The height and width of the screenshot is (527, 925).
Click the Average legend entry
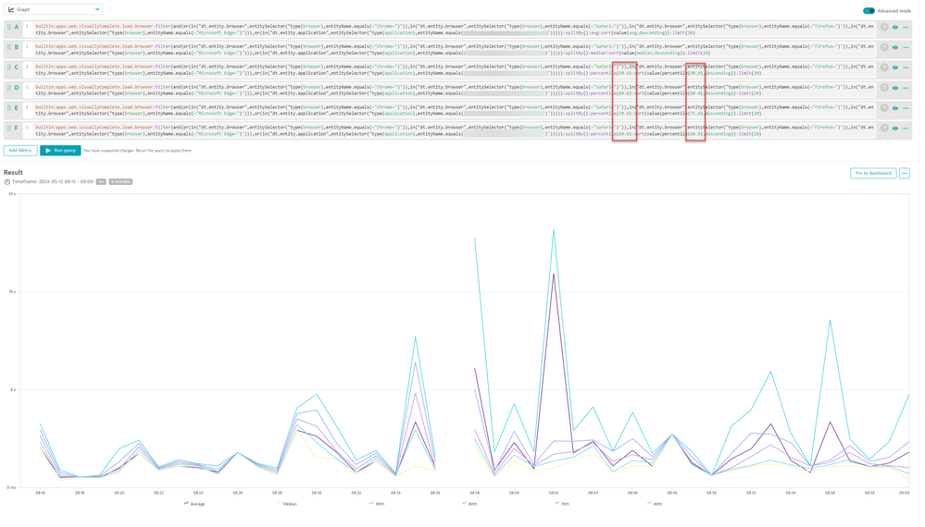(194, 504)
